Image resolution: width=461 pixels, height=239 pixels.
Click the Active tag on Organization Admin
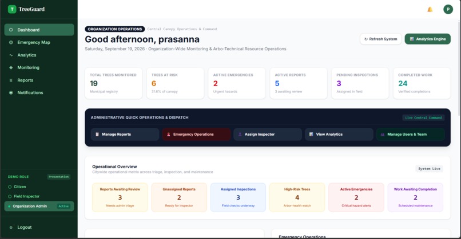pos(63,206)
